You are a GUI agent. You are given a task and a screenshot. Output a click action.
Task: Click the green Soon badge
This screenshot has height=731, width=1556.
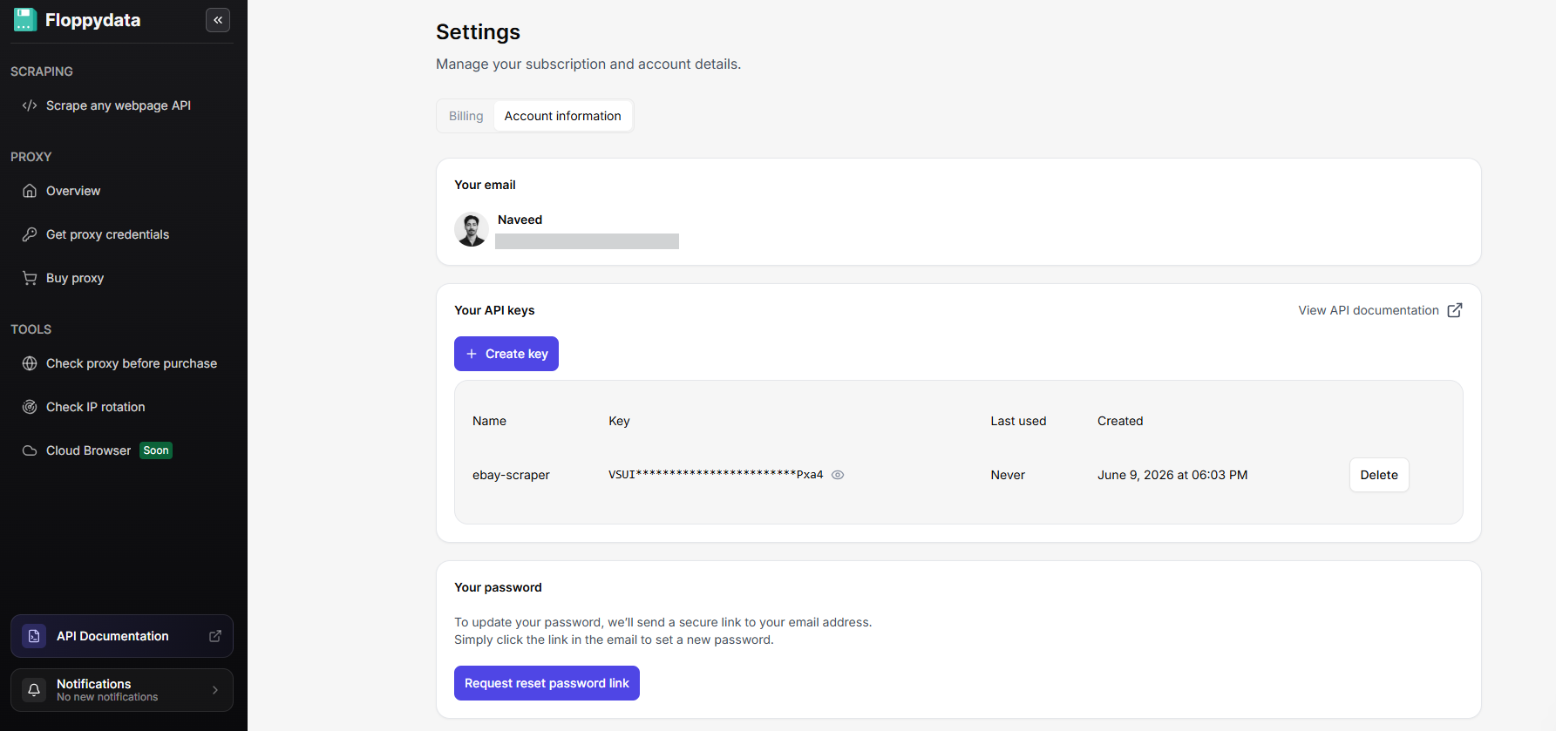[x=156, y=450]
